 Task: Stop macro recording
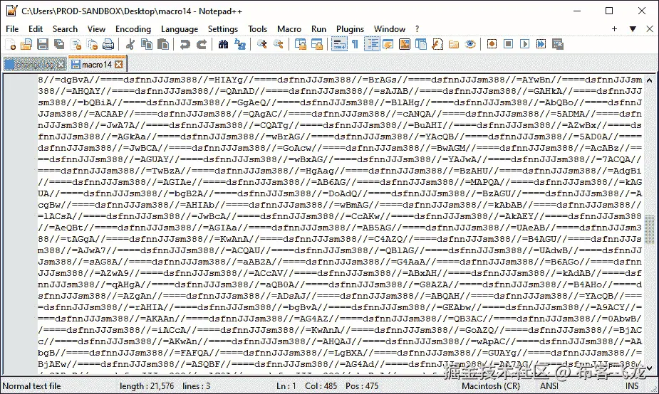(508, 44)
